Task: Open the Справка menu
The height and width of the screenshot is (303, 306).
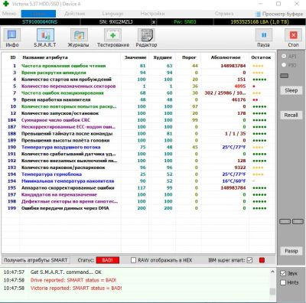Action: 224,14
